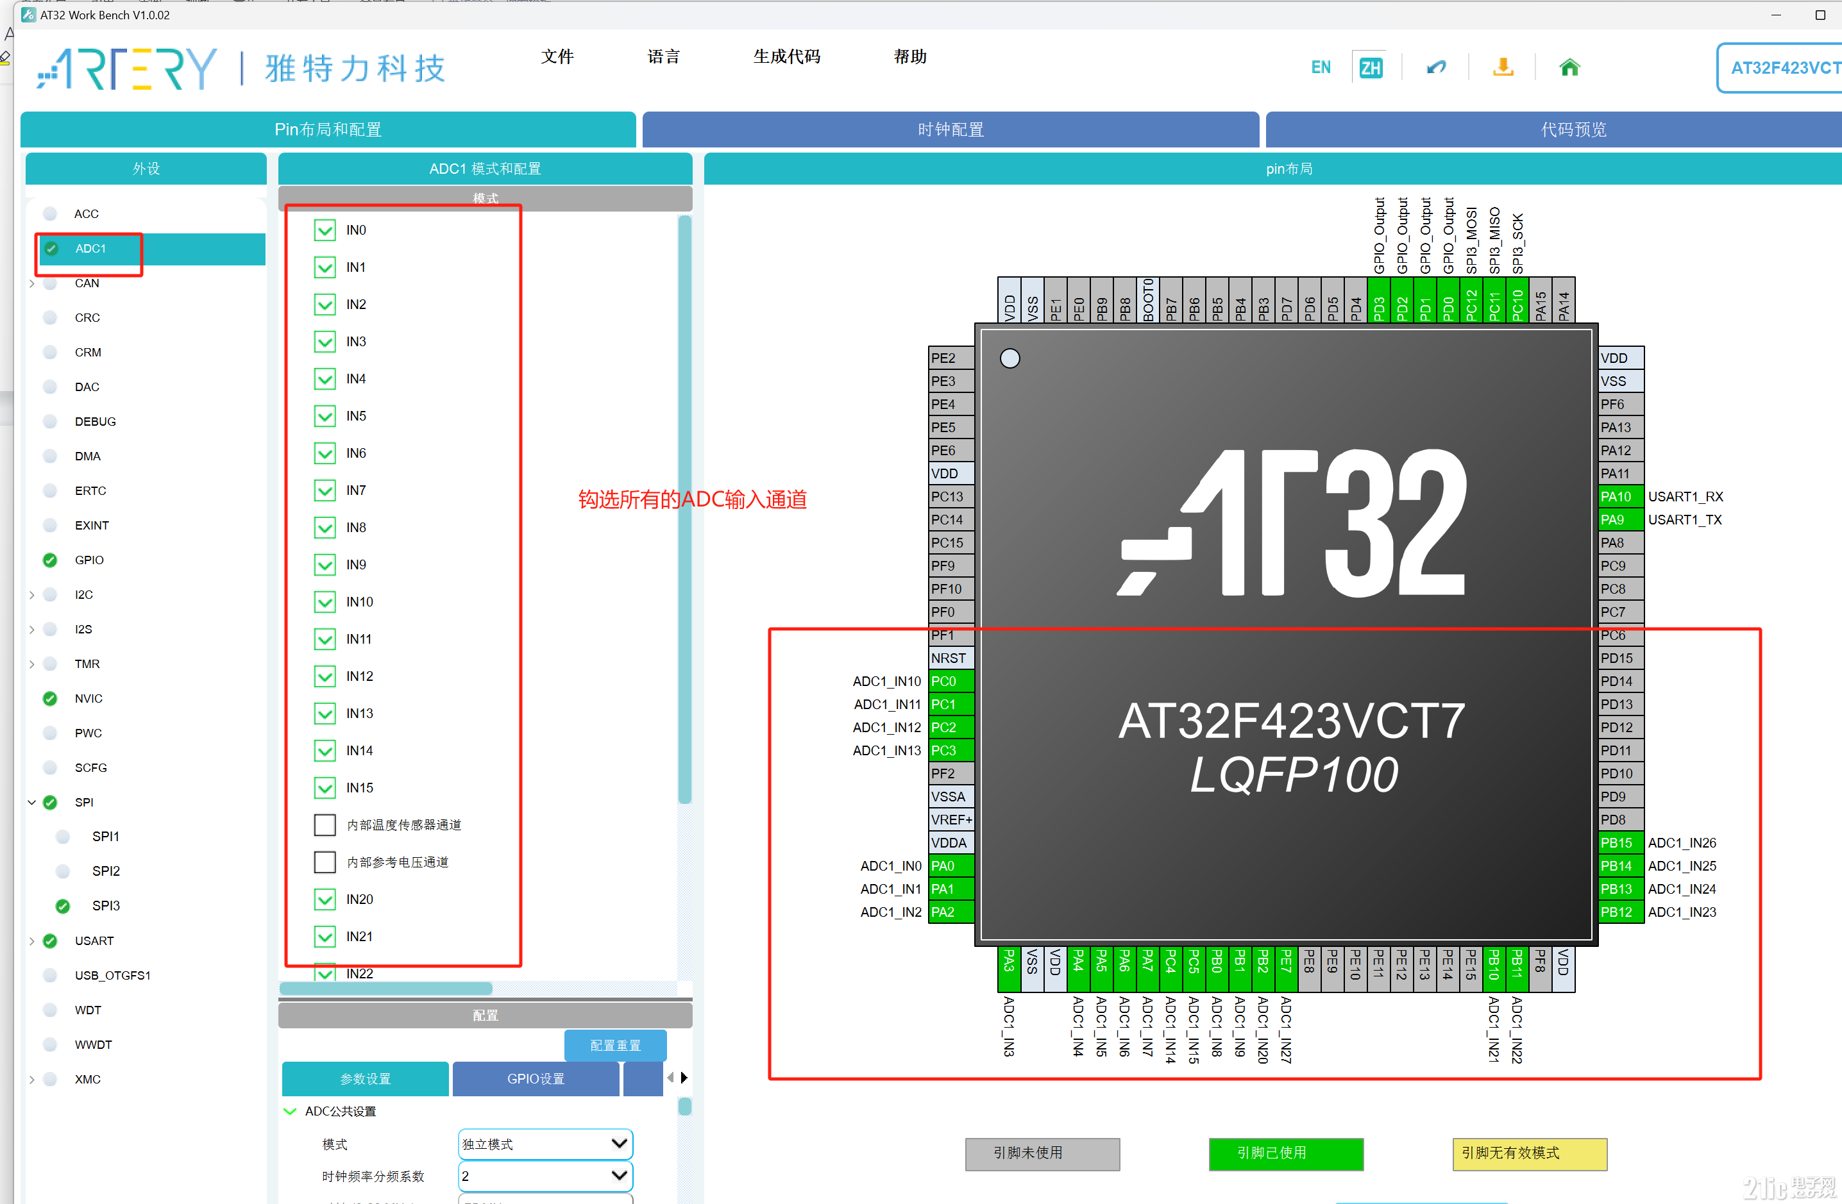This screenshot has height=1204, width=1842.
Task: Open the GPIO设置 tab
Action: pyautogui.click(x=536, y=1078)
